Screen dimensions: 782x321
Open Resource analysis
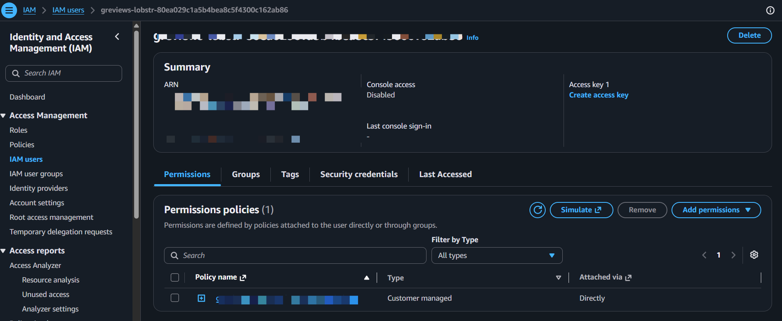point(51,280)
